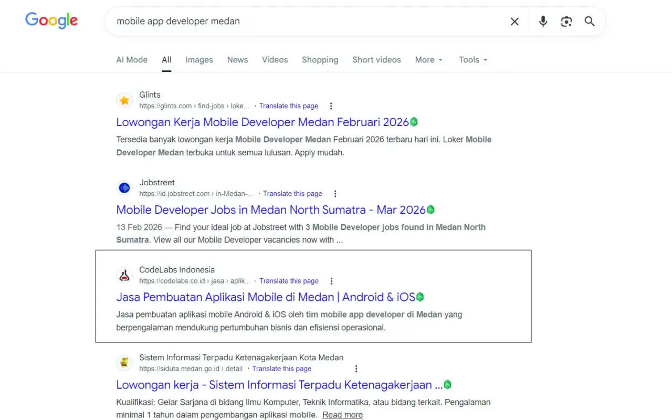Click Read more on the siduta result
The image size is (672, 420).
pyautogui.click(x=342, y=414)
